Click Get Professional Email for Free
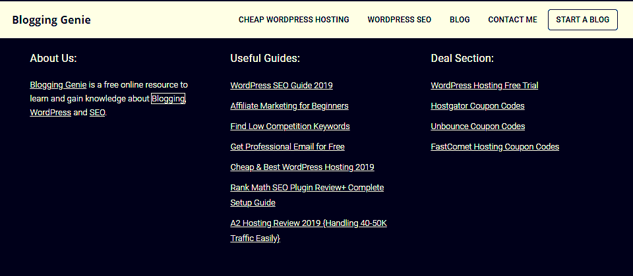 pos(287,146)
